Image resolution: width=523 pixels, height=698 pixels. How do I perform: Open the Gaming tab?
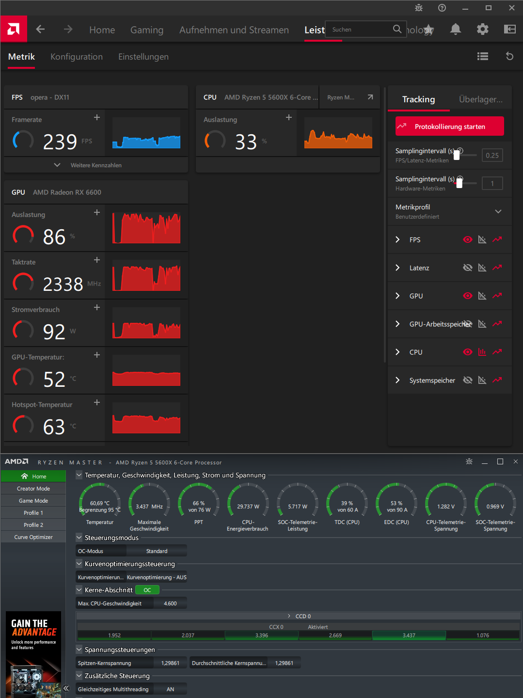pyautogui.click(x=147, y=30)
